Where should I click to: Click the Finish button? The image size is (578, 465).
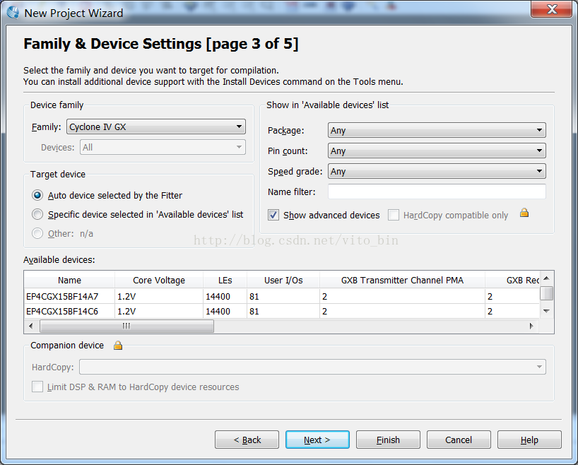(x=388, y=440)
